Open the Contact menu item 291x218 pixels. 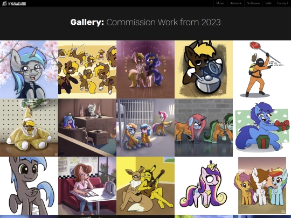coord(282,3)
